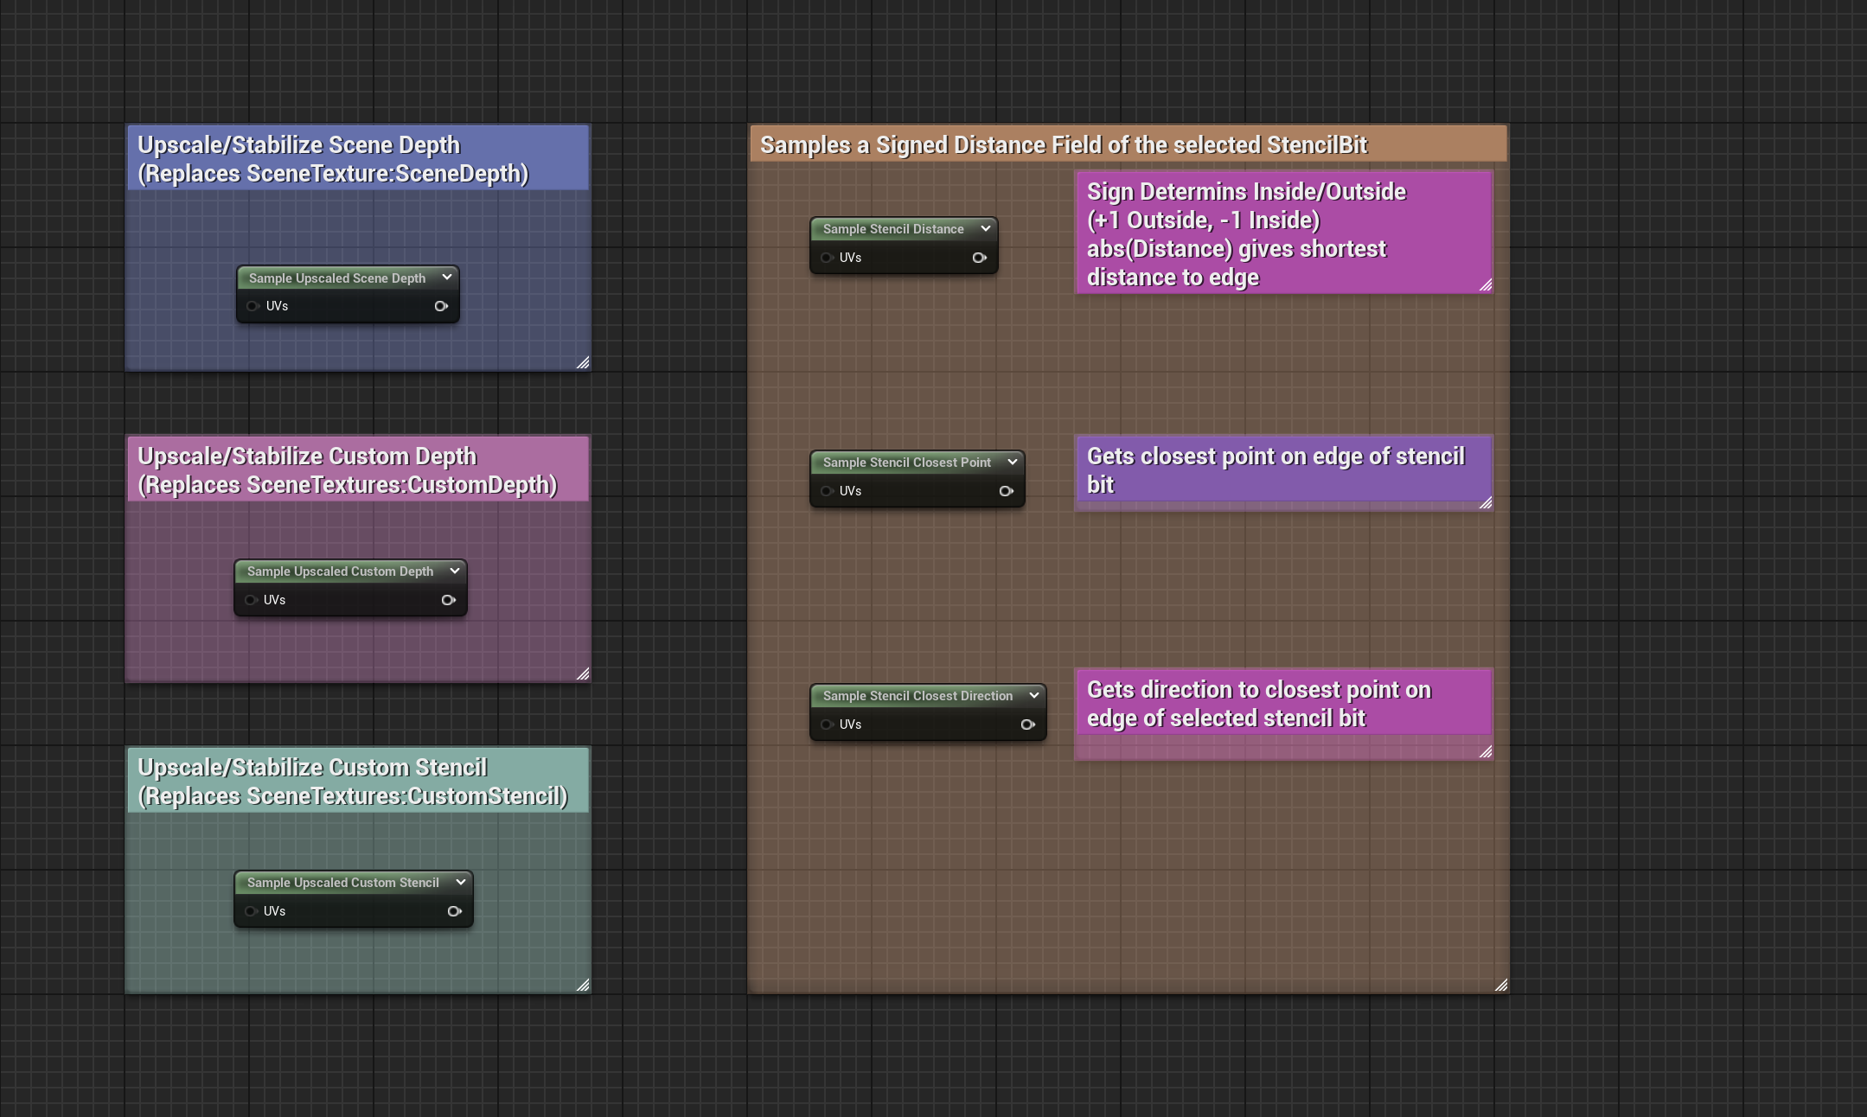The height and width of the screenshot is (1117, 1867).
Task: Click output pin of Sample Upscaled Scene Depth
Action: (441, 306)
